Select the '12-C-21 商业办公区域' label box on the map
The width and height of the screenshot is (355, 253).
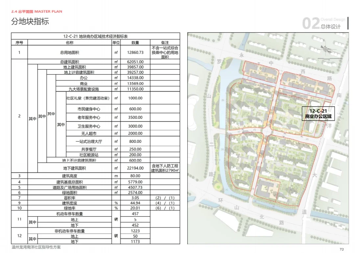point(318,114)
